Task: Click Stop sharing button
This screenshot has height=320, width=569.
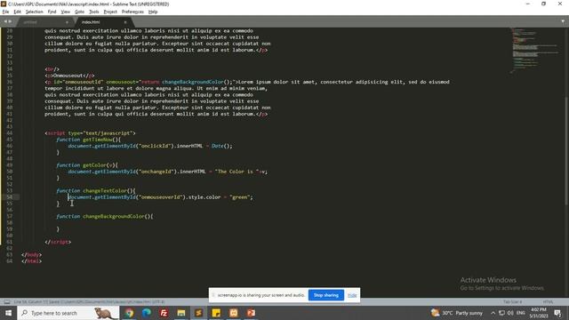Action: (x=326, y=295)
